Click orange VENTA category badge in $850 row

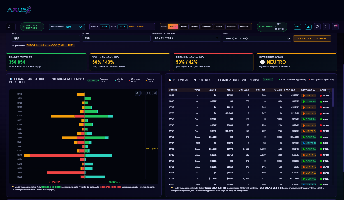[308, 96]
